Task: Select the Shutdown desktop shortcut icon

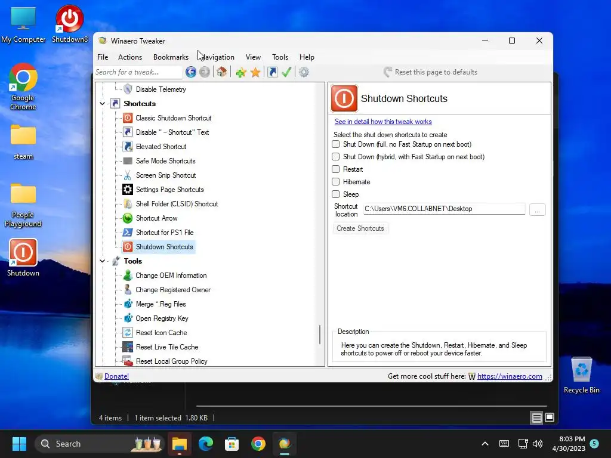Action: coord(23,257)
